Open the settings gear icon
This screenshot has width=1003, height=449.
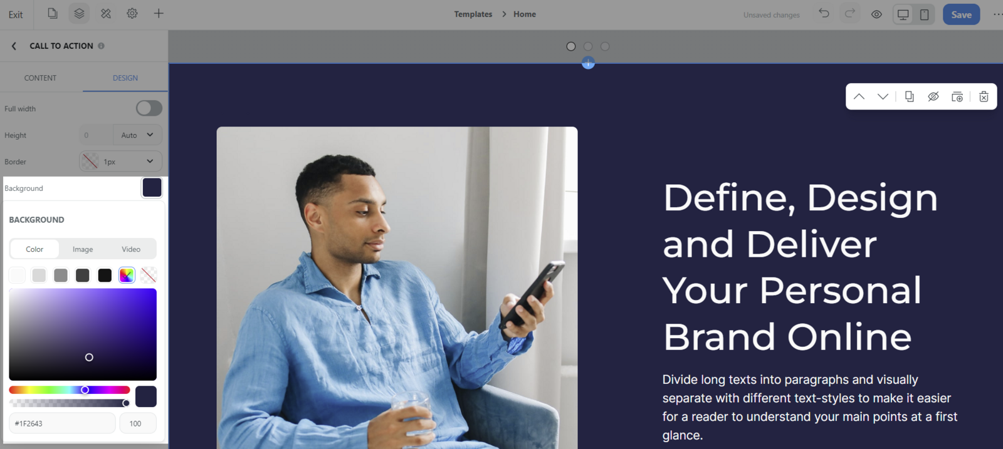pos(132,13)
